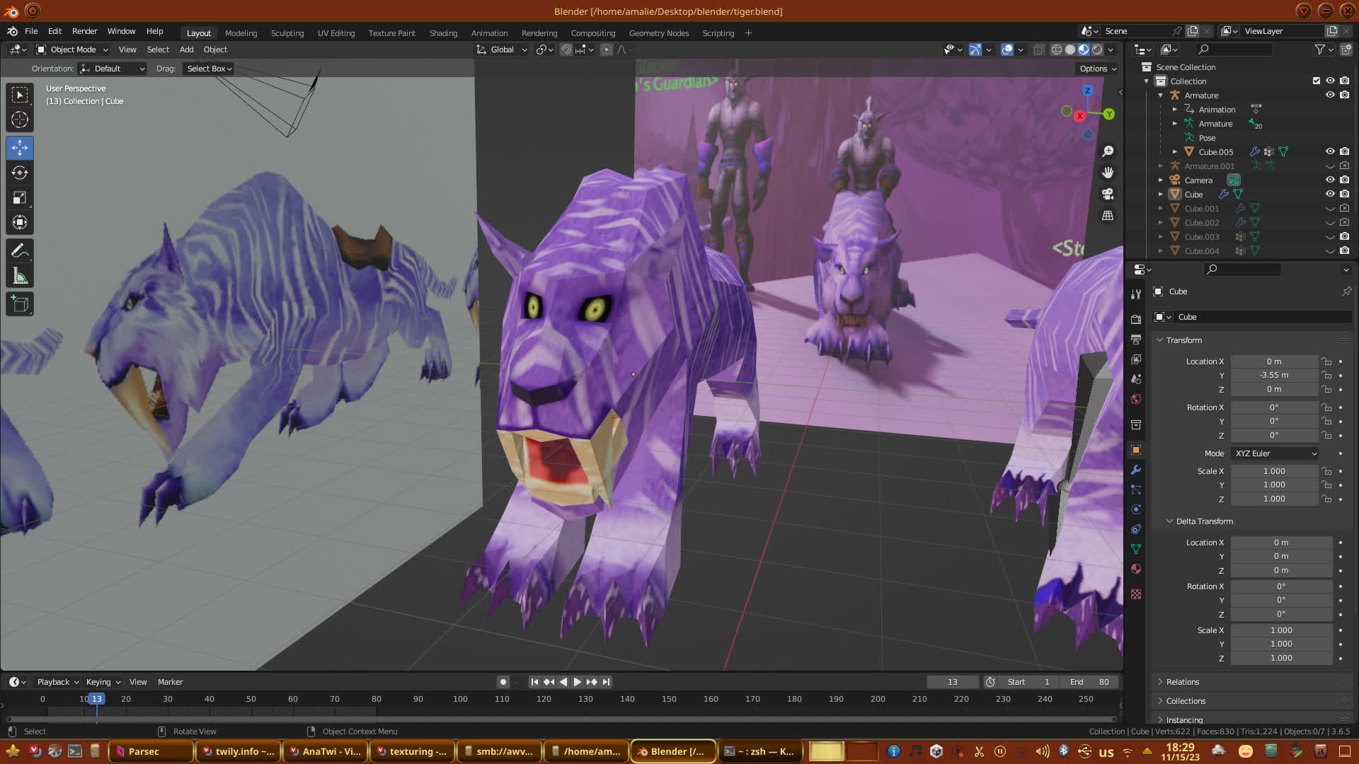Image resolution: width=1359 pixels, height=764 pixels.
Task: Open the Material properties tab
Action: [1136, 569]
